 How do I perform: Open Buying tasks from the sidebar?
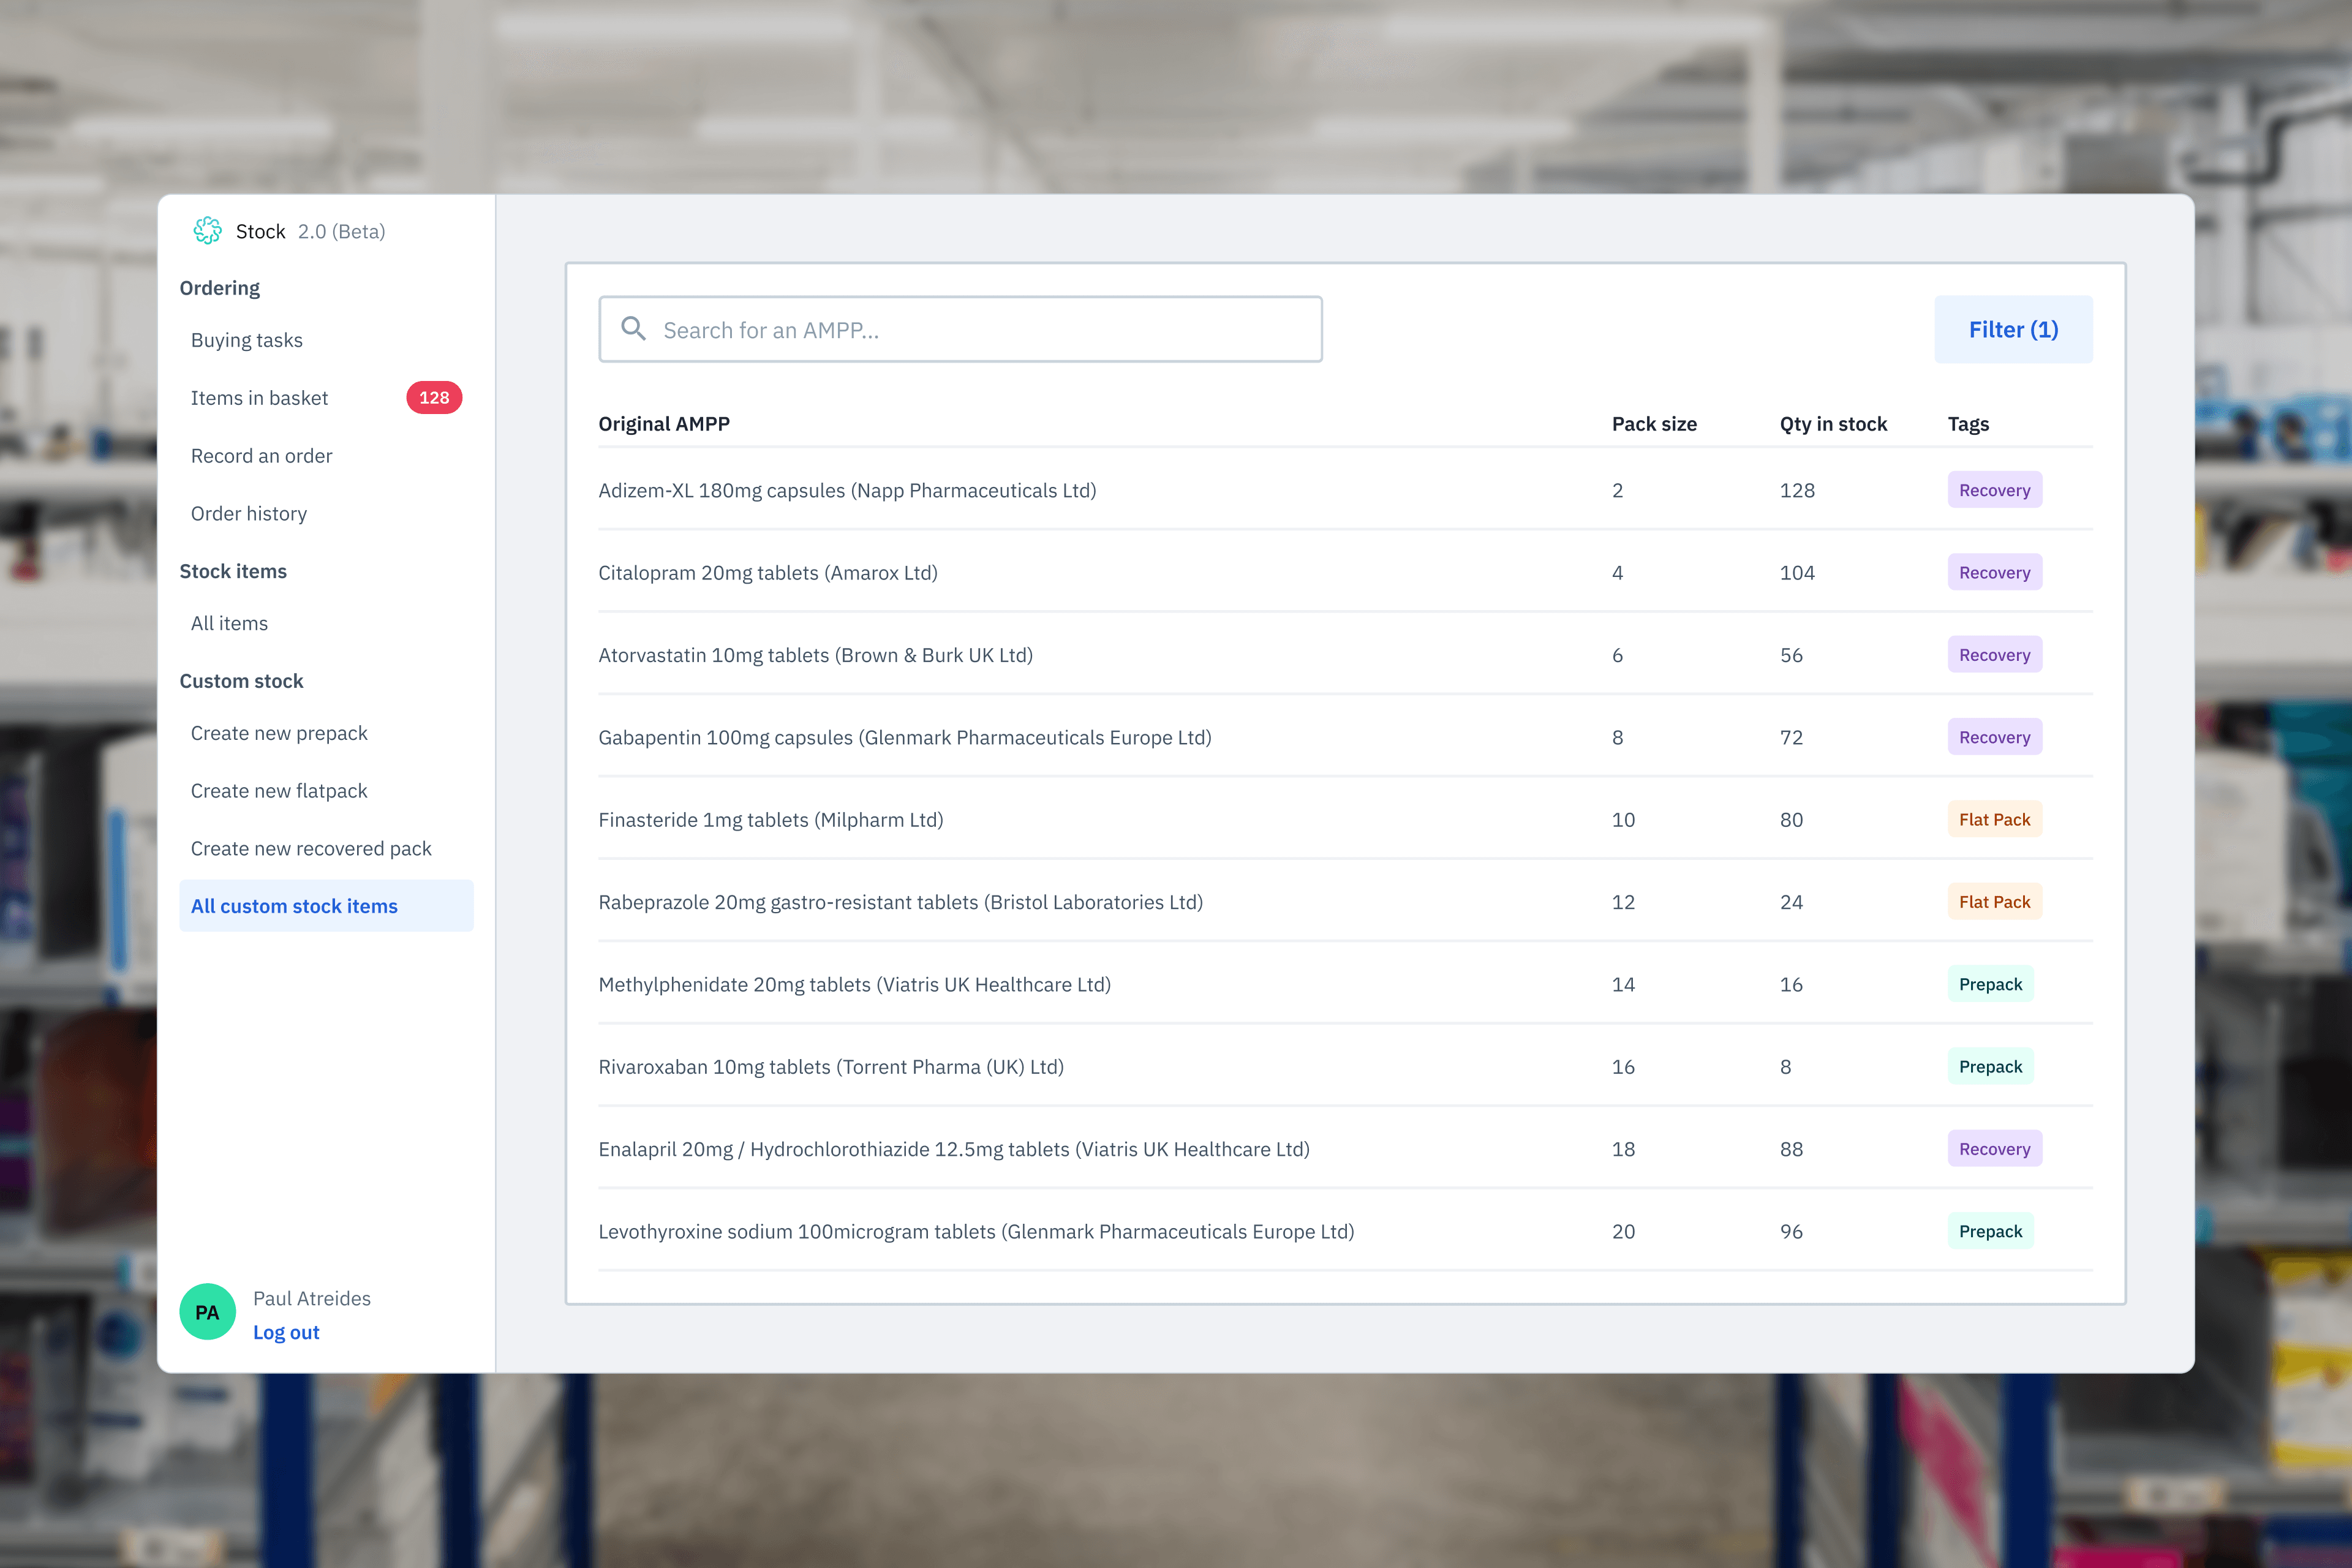click(x=246, y=339)
